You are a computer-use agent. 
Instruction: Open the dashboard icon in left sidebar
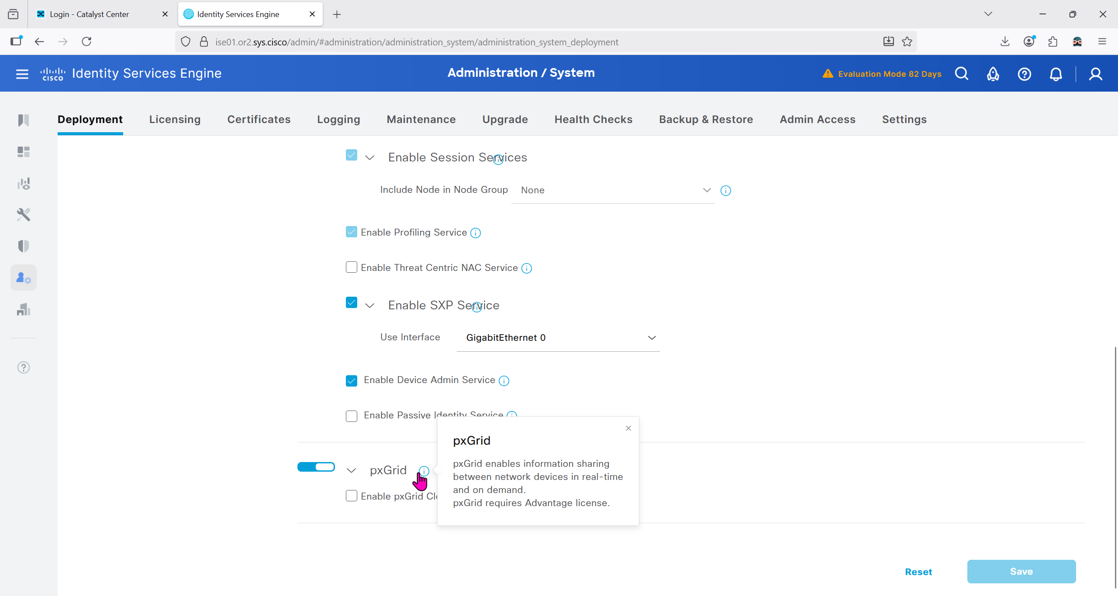(x=24, y=152)
